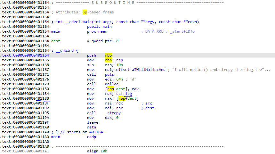
Task: Click the 'malloc' call target
Action: tap(111, 84)
